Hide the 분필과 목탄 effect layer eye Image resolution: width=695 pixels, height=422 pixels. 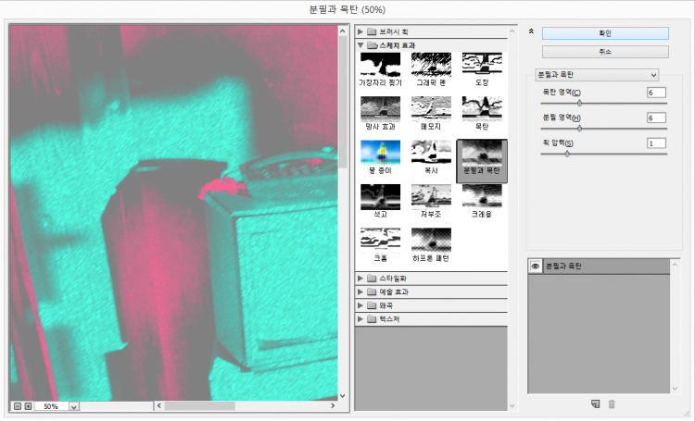point(536,266)
